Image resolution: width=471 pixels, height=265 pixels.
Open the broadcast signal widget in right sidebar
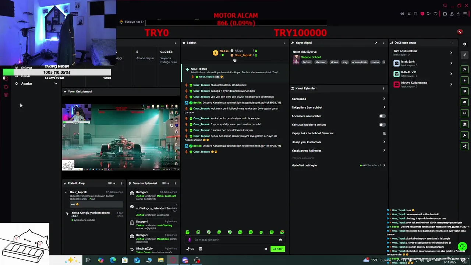(x=465, y=113)
